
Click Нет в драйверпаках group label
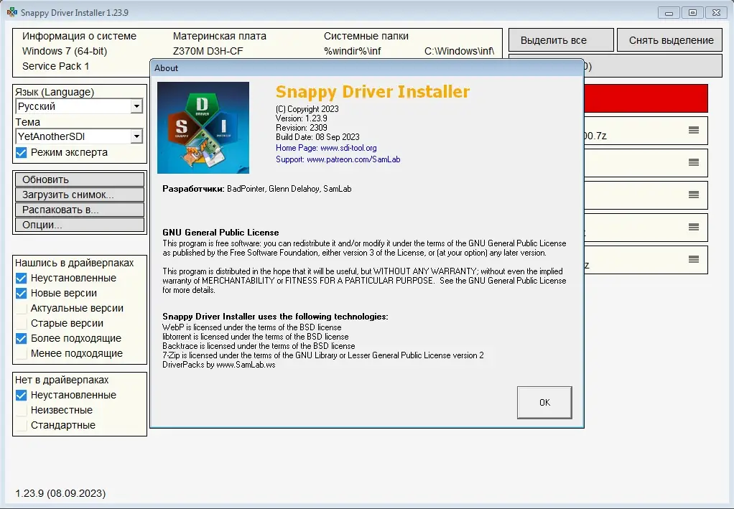pos(62,380)
